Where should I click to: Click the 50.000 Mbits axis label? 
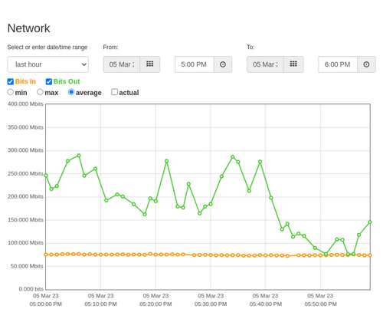tap(27, 266)
